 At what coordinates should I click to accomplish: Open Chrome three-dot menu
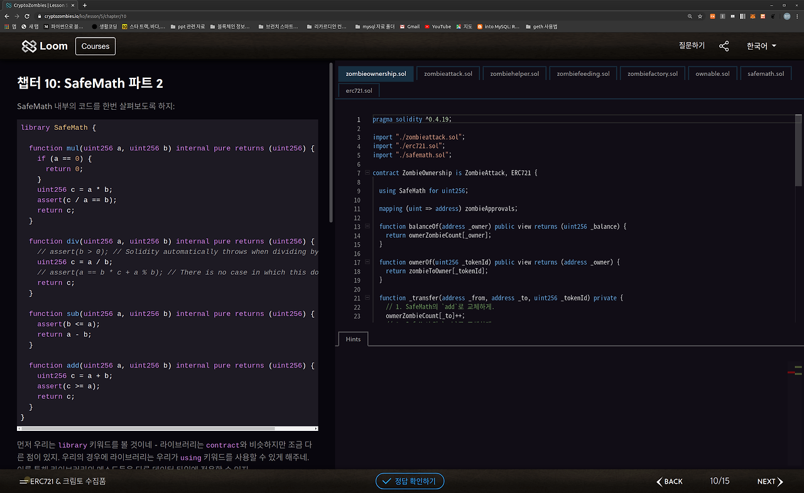[798, 16]
